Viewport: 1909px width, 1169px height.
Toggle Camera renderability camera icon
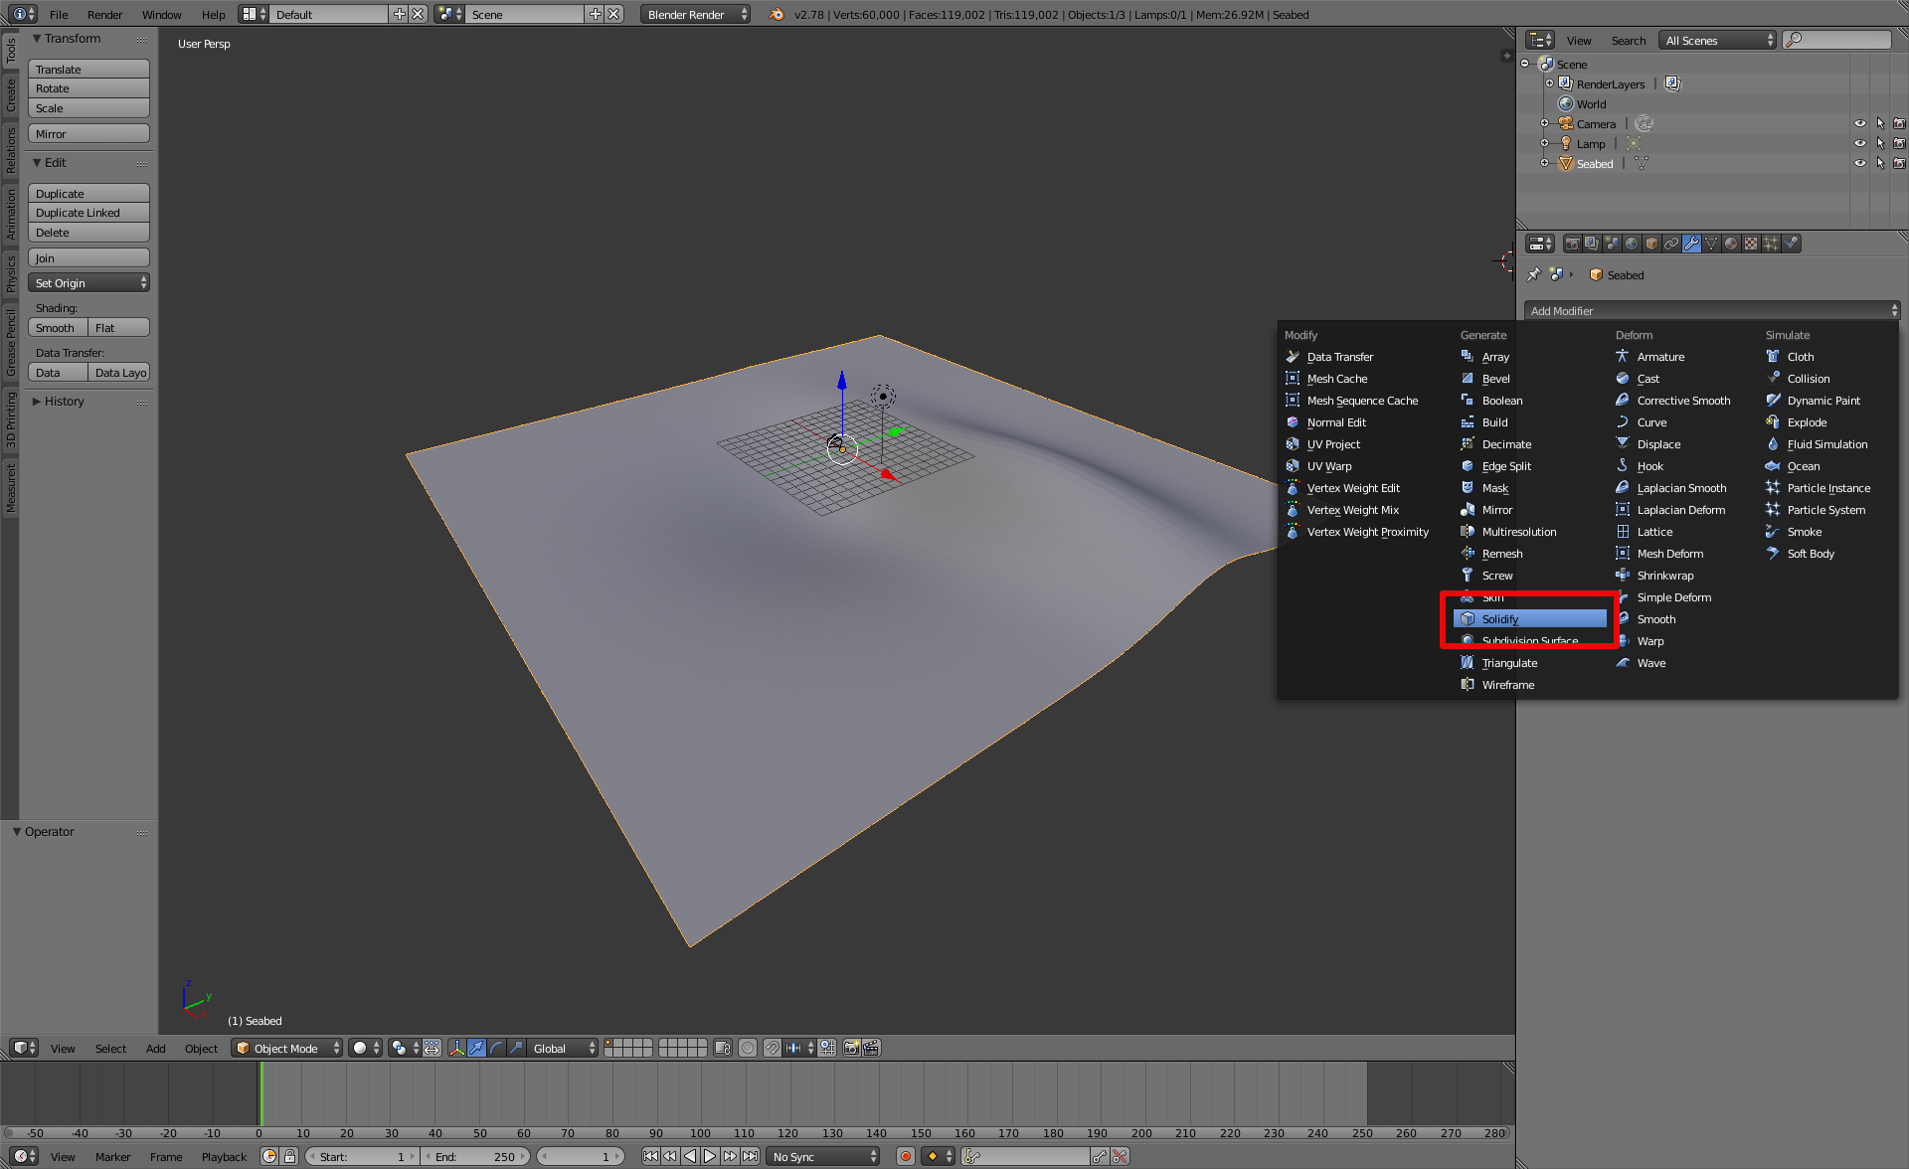click(x=1899, y=123)
